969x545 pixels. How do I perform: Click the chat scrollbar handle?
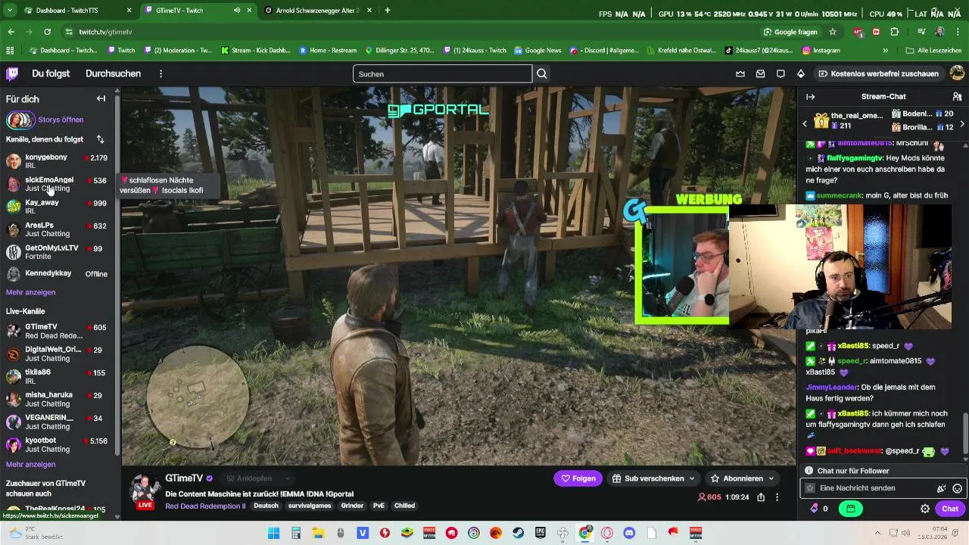coord(964,434)
